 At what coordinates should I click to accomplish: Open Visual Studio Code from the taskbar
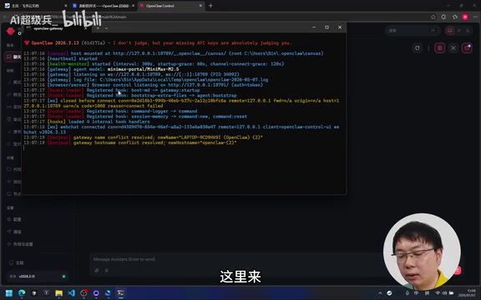tap(71, 293)
